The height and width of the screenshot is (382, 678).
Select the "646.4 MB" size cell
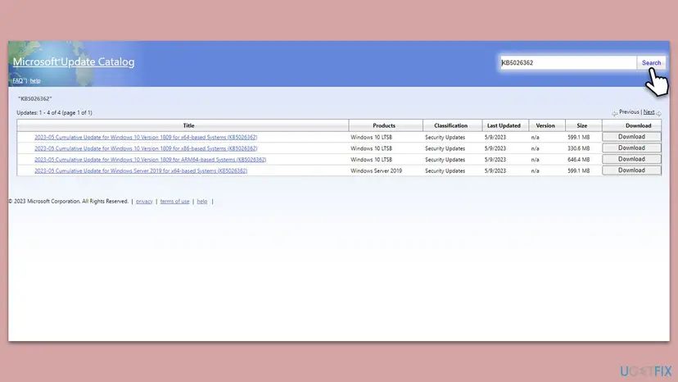click(579, 160)
